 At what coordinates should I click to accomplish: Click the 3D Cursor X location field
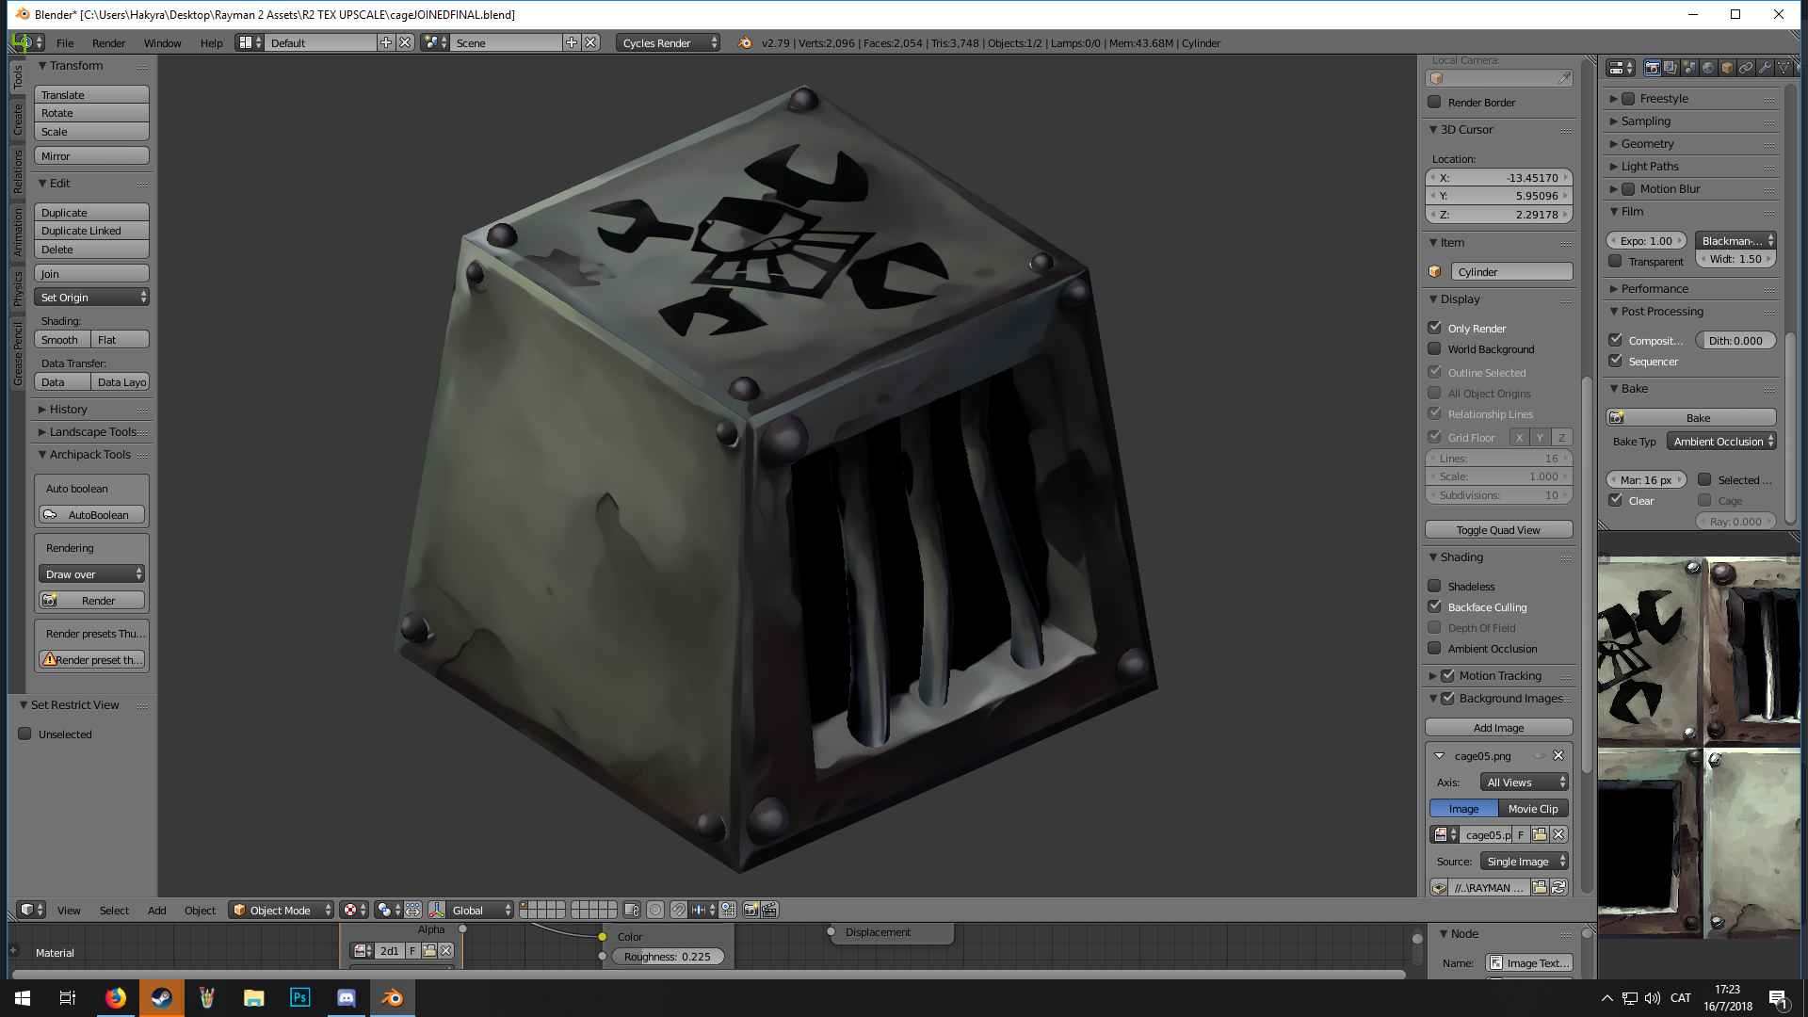(x=1498, y=178)
